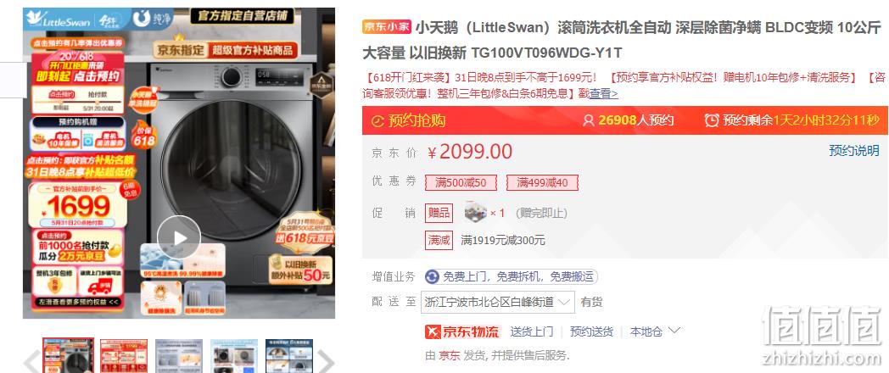This screenshot has width=889, height=373.
Task: Click the free gift product icon
Action: (475, 213)
